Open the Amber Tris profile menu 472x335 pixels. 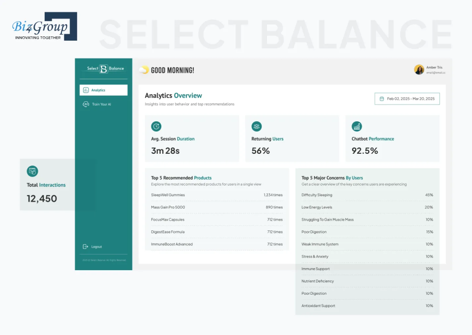(428, 69)
